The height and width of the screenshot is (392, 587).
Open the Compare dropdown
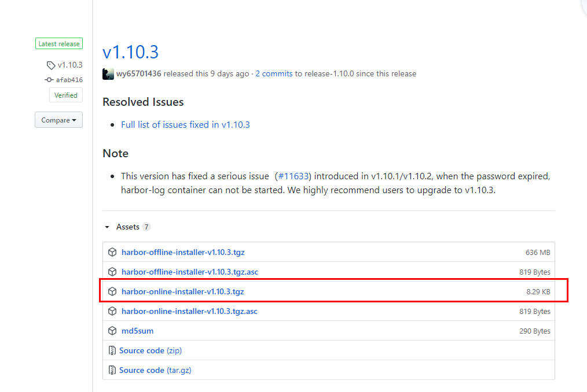[59, 120]
